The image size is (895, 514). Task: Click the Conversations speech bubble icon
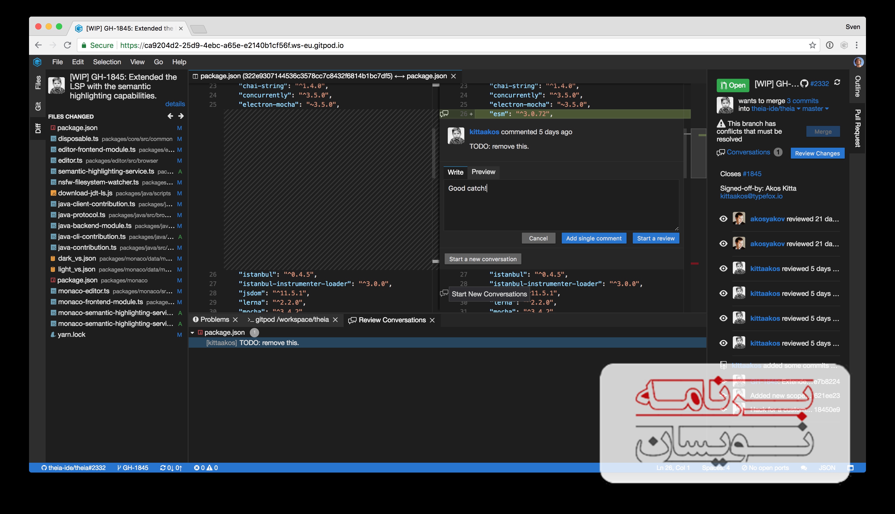pos(721,153)
